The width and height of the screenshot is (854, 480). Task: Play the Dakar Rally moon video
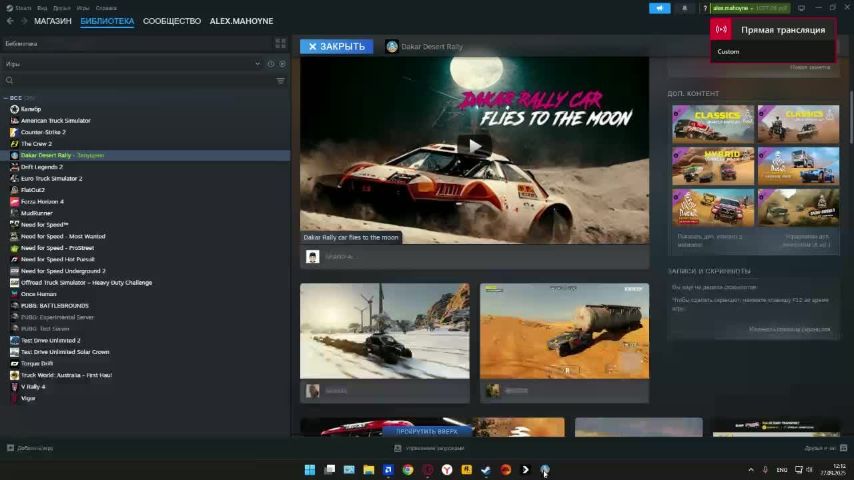pos(474,145)
